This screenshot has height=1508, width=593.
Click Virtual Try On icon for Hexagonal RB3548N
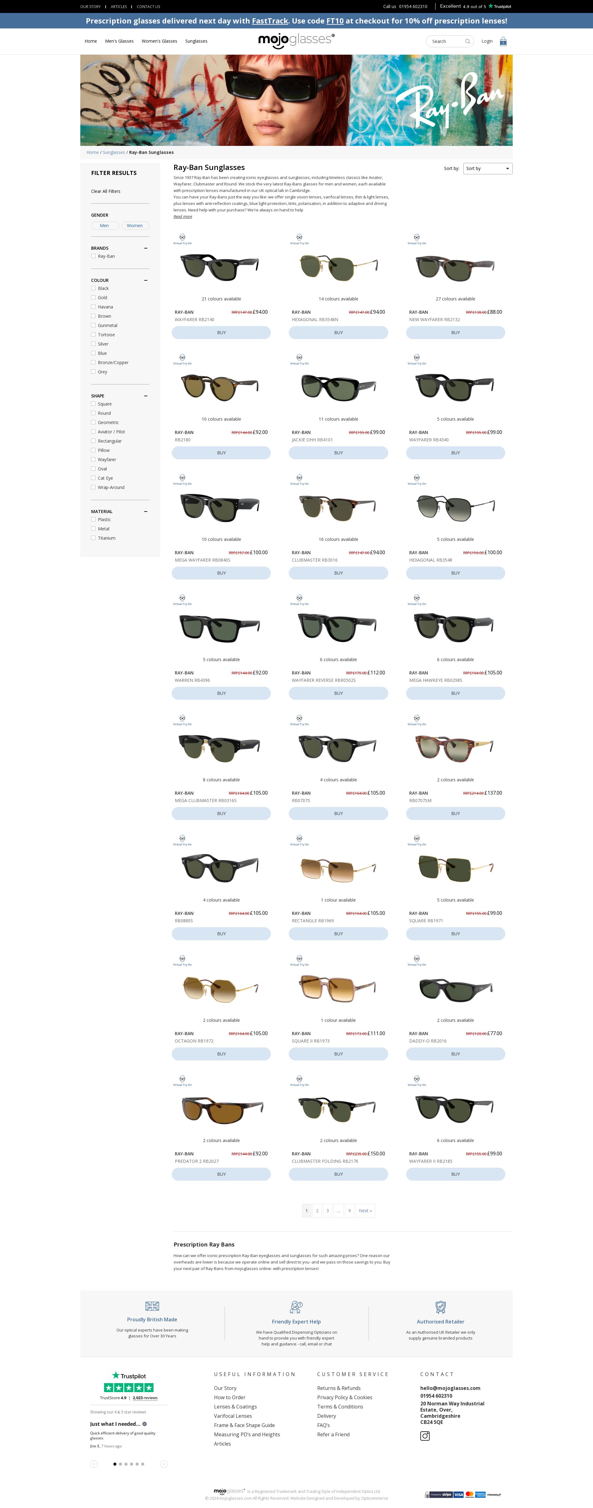(x=299, y=239)
